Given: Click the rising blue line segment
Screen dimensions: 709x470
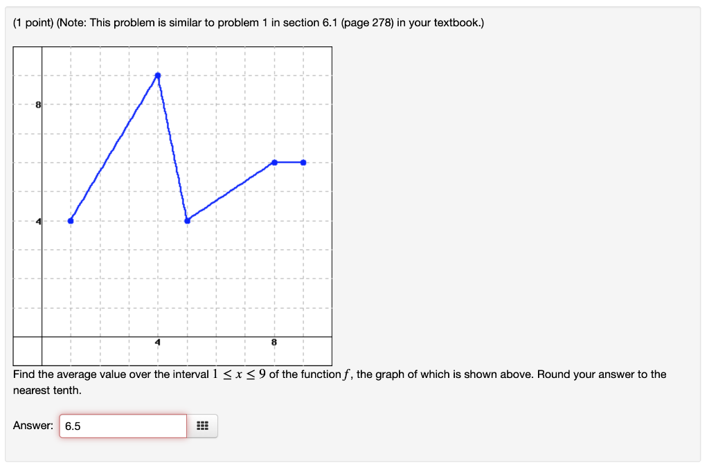Looking at the screenshot, I should [114, 147].
